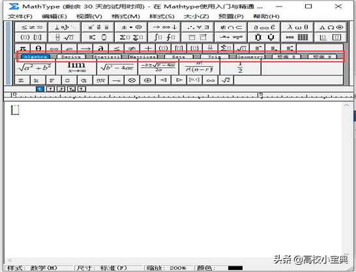Open the lowercase Greek letters palette (λ ω θ)
Image resolution: width=356 pixels, height=272 pixels.
click(x=297, y=27)
